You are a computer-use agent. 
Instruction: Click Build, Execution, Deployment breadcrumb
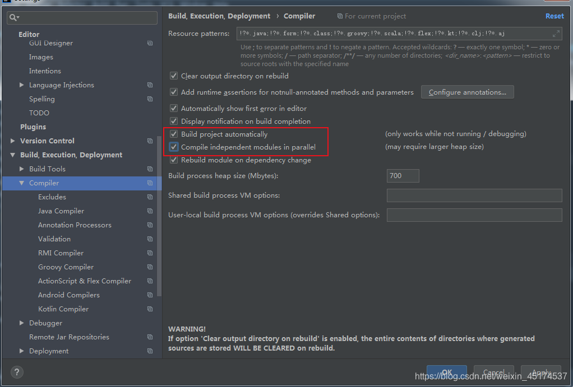[x=219, y=16]
